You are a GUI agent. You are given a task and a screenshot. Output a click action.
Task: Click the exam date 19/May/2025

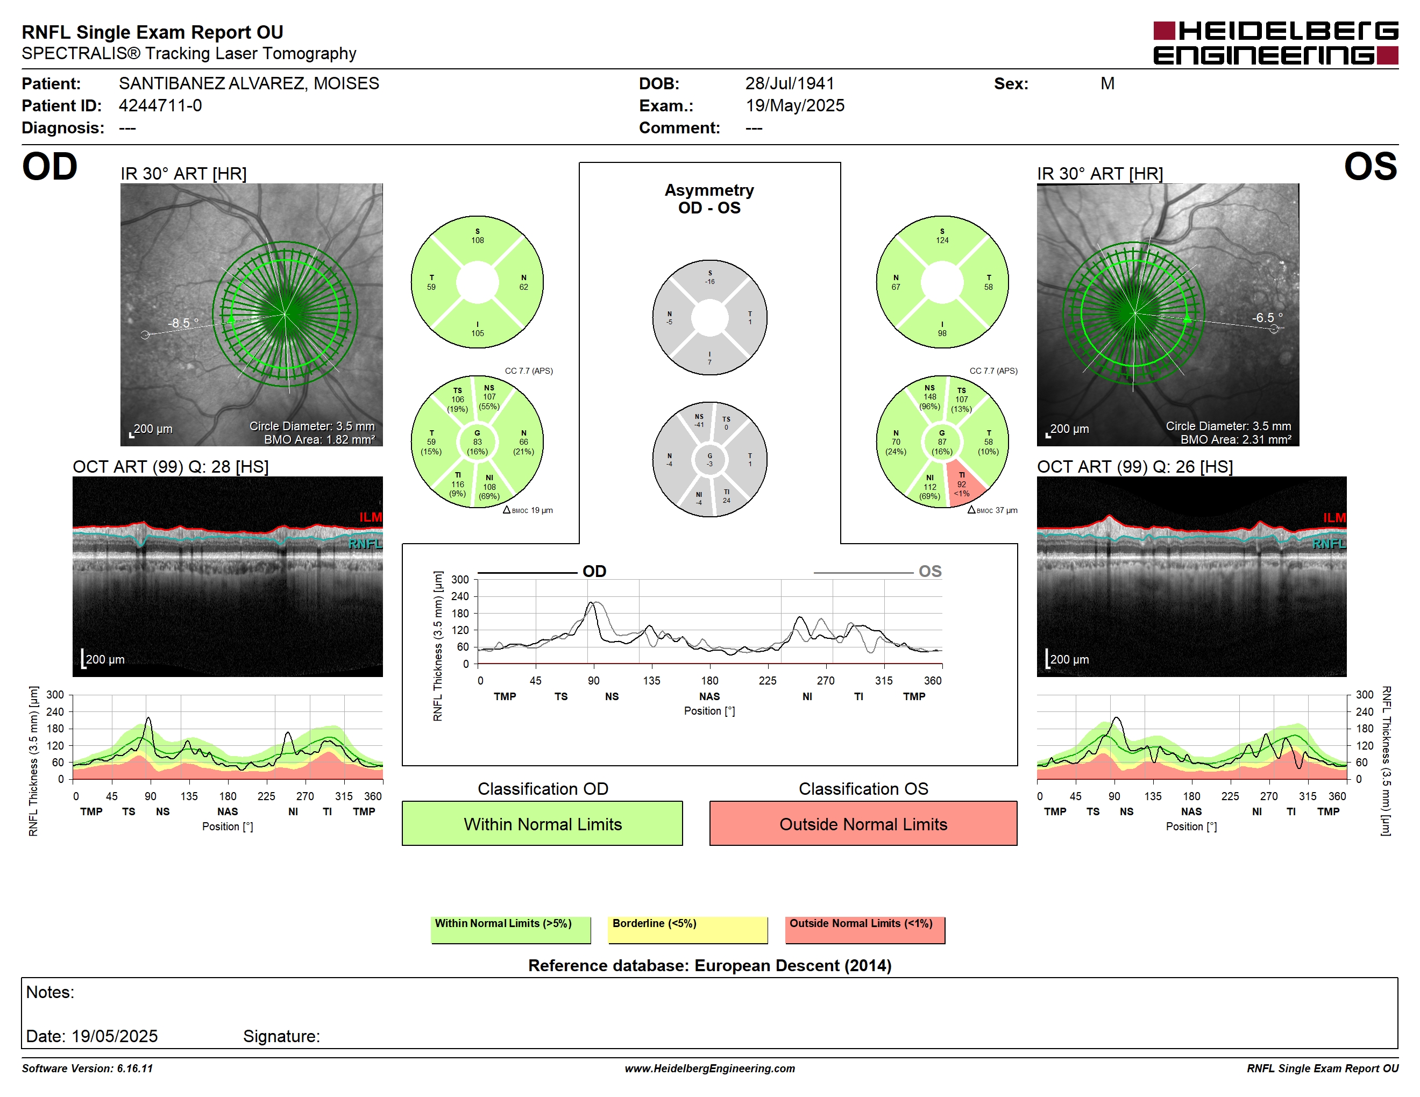[794, 105]
